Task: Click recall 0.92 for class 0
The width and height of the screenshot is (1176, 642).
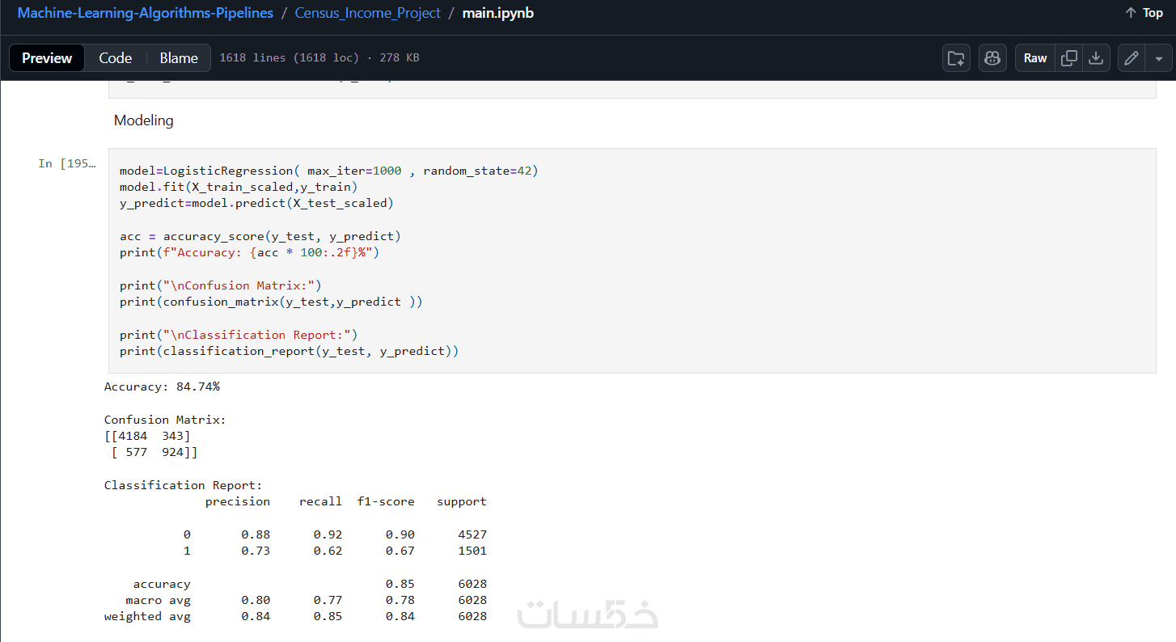Action: pyautogui.click(x=328, y=534)
